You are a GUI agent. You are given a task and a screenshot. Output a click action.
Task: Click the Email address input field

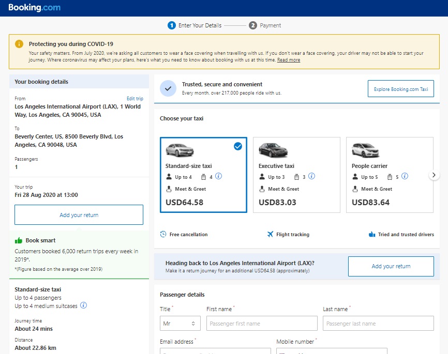point(215,351)
